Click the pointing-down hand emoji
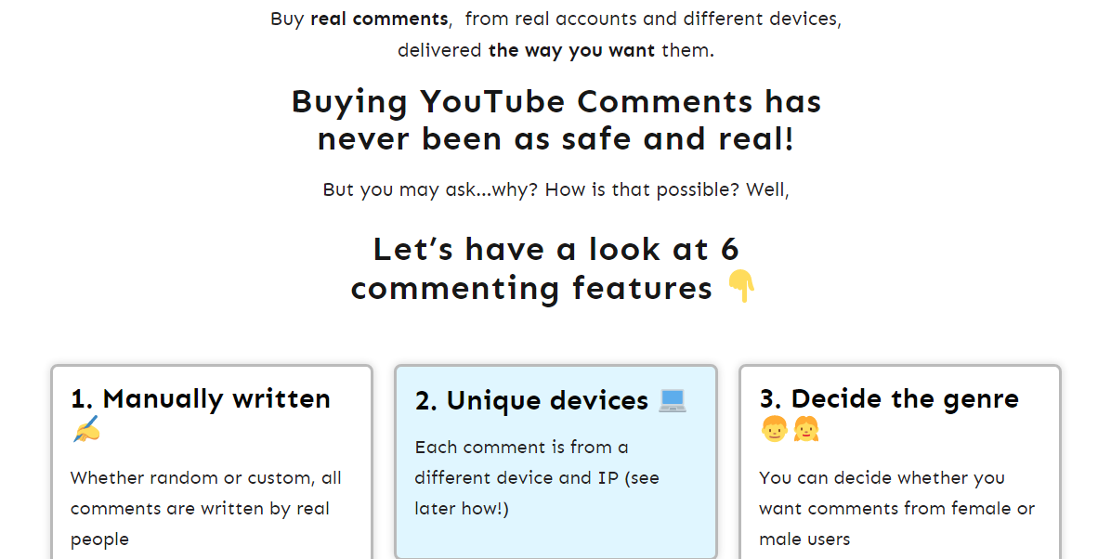Image resolution: width=1111 pixels, height=559 pixels. pyautogui.click(x=740, y=287)
